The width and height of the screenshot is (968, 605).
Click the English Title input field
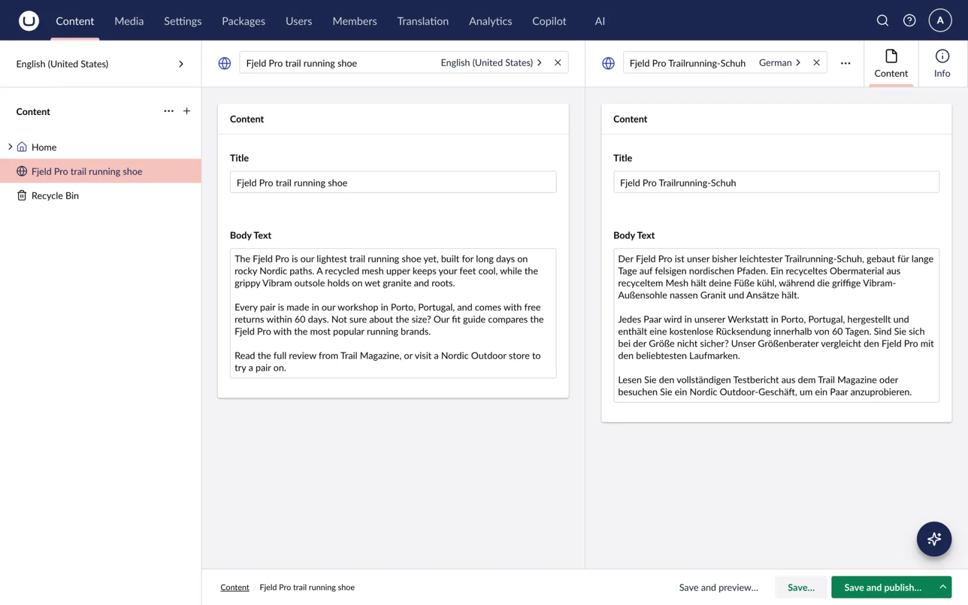tap(393, 182)
